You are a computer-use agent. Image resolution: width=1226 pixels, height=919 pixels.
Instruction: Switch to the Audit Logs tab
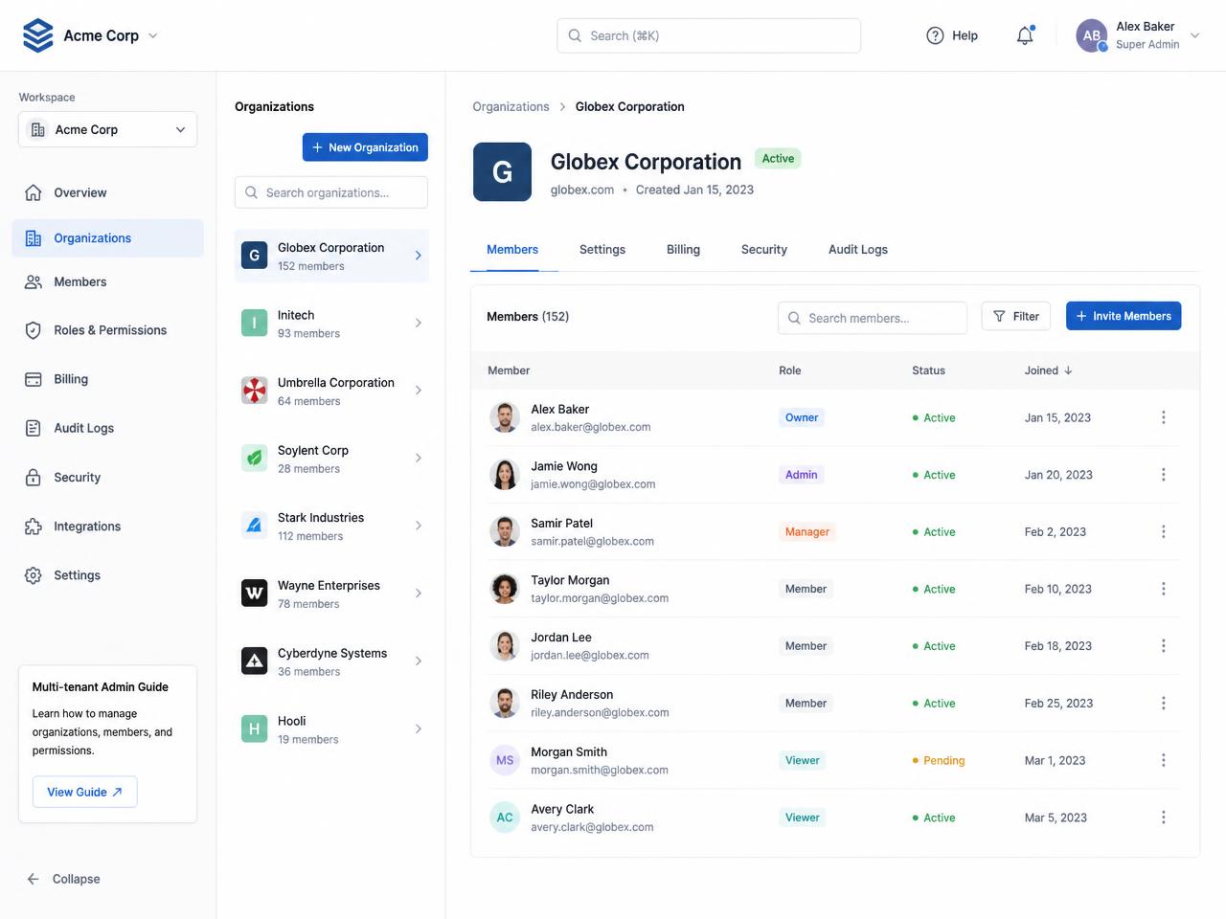(858, 249)
